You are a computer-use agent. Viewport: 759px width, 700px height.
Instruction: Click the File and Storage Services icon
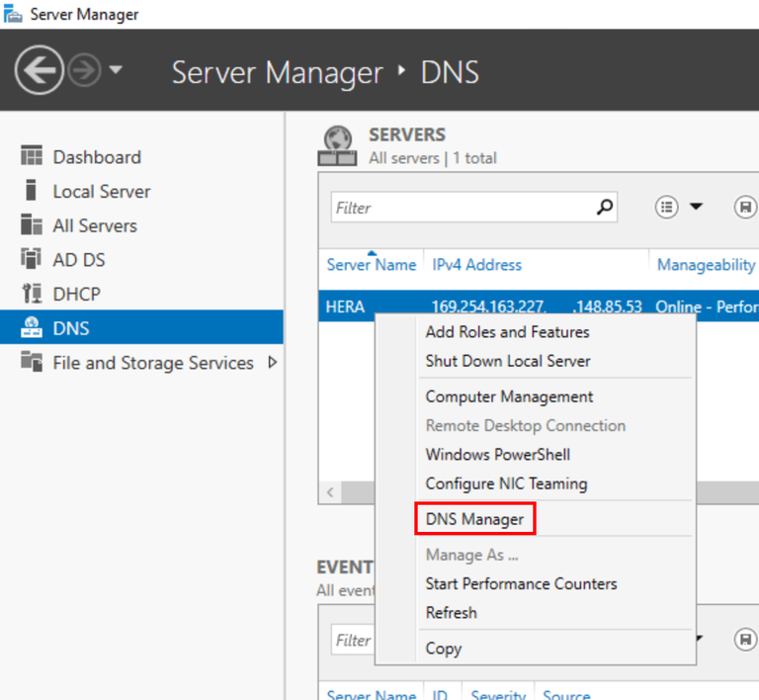tap(32, 362)
